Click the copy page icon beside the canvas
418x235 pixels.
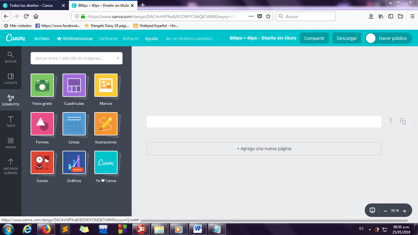pyautogui.click(x=403, y=121)
